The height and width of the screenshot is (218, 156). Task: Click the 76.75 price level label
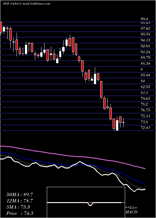(146, 110)
